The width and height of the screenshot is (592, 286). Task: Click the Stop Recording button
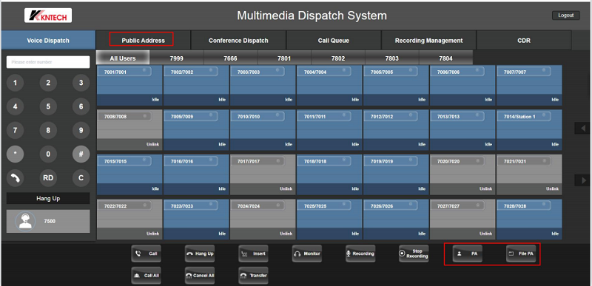414,253
